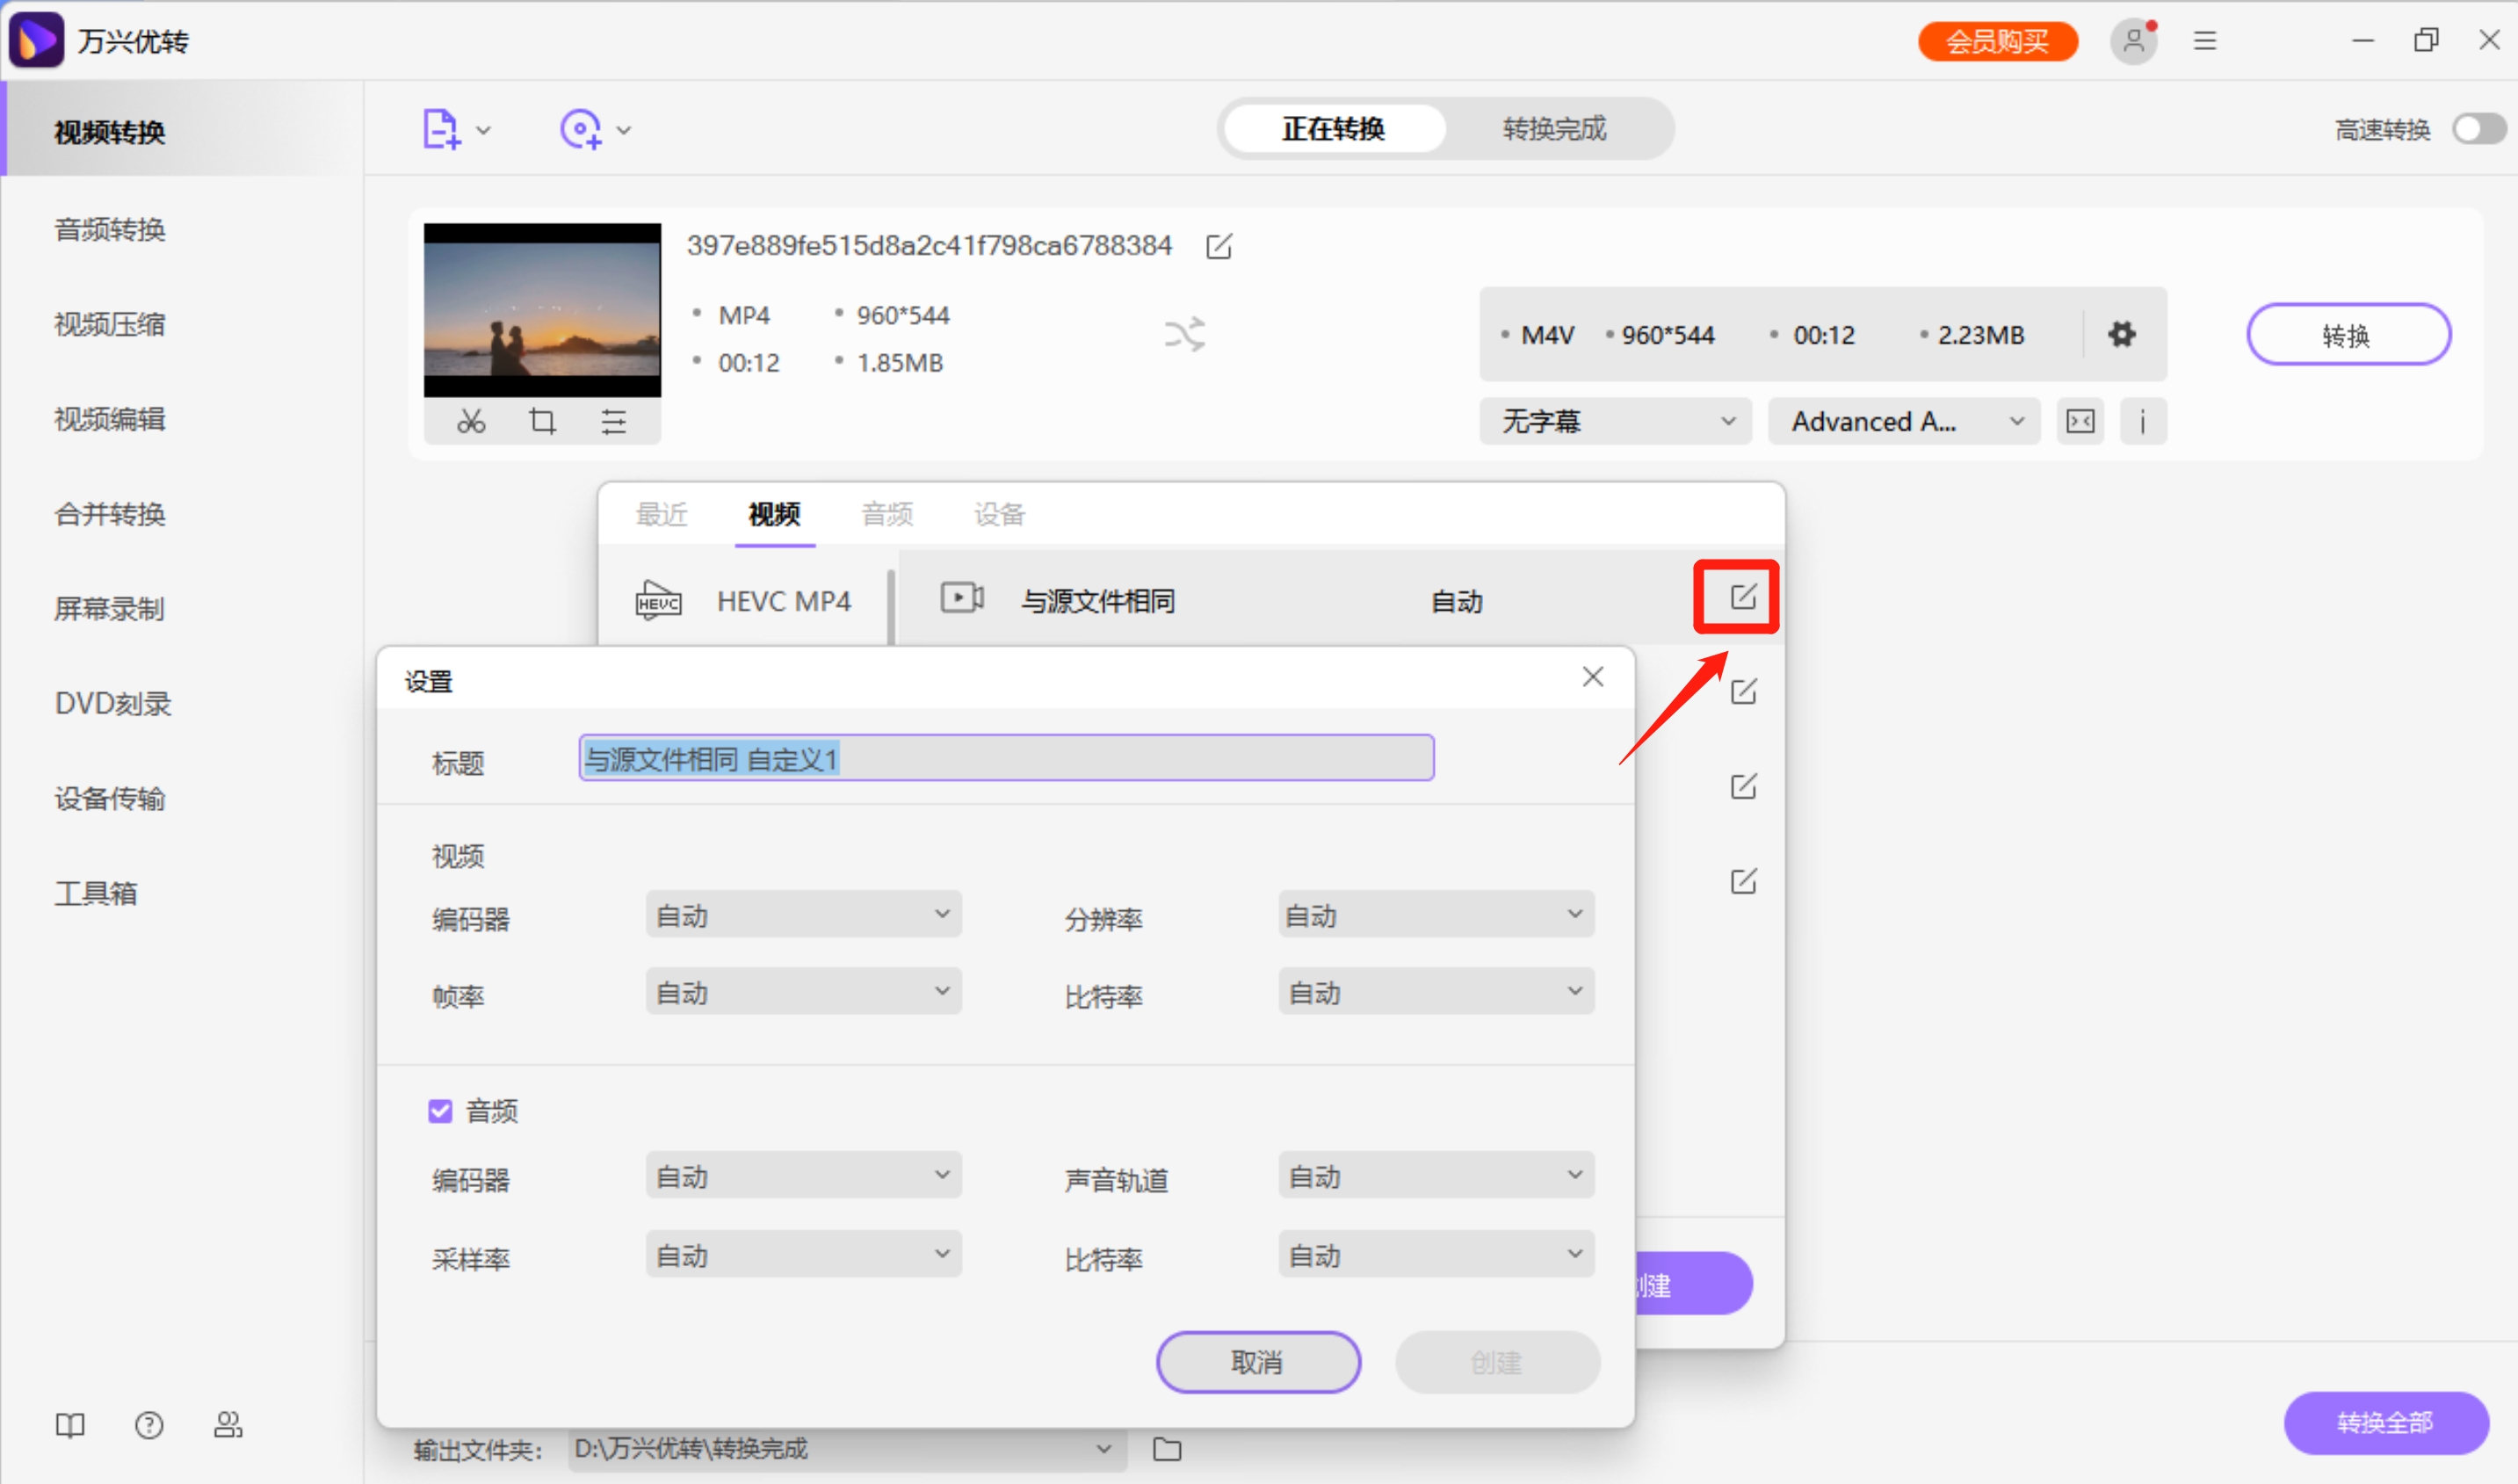Click the title input field 与源文件相同 自定义1
This screenshot has width=2518, height=1484.
[1005, 758]
